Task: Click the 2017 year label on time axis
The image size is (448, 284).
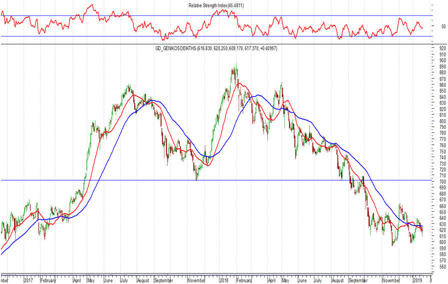Action: tap(28, 281)
